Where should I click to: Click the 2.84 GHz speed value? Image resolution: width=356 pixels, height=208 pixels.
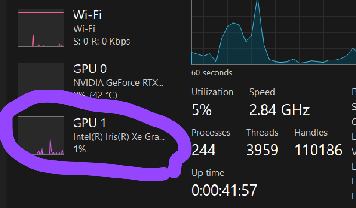click(279, 110)
